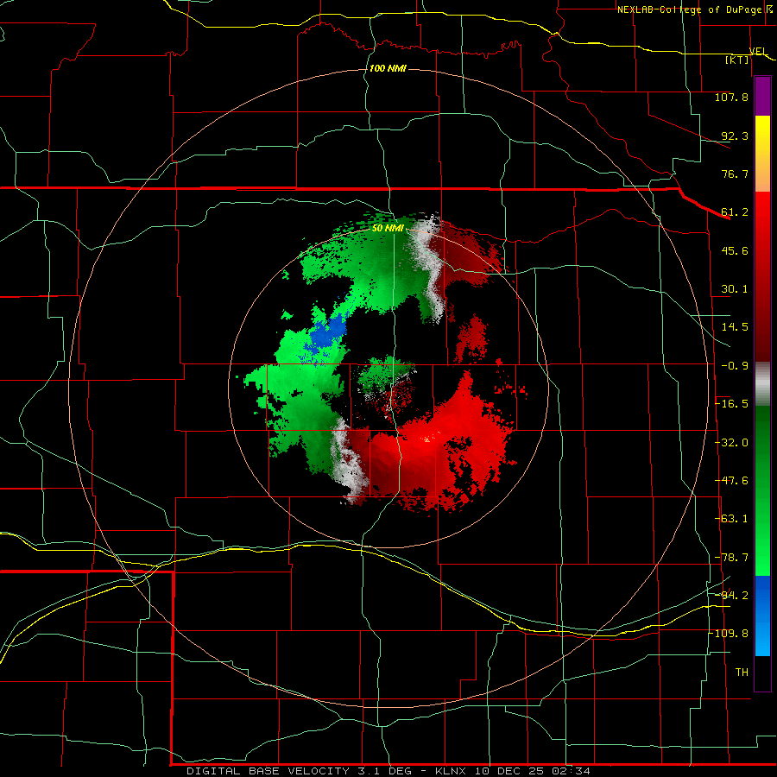Pick the purple segment of the color bar
The width and height of the screenshot is (777, 777).
(762, 97)
